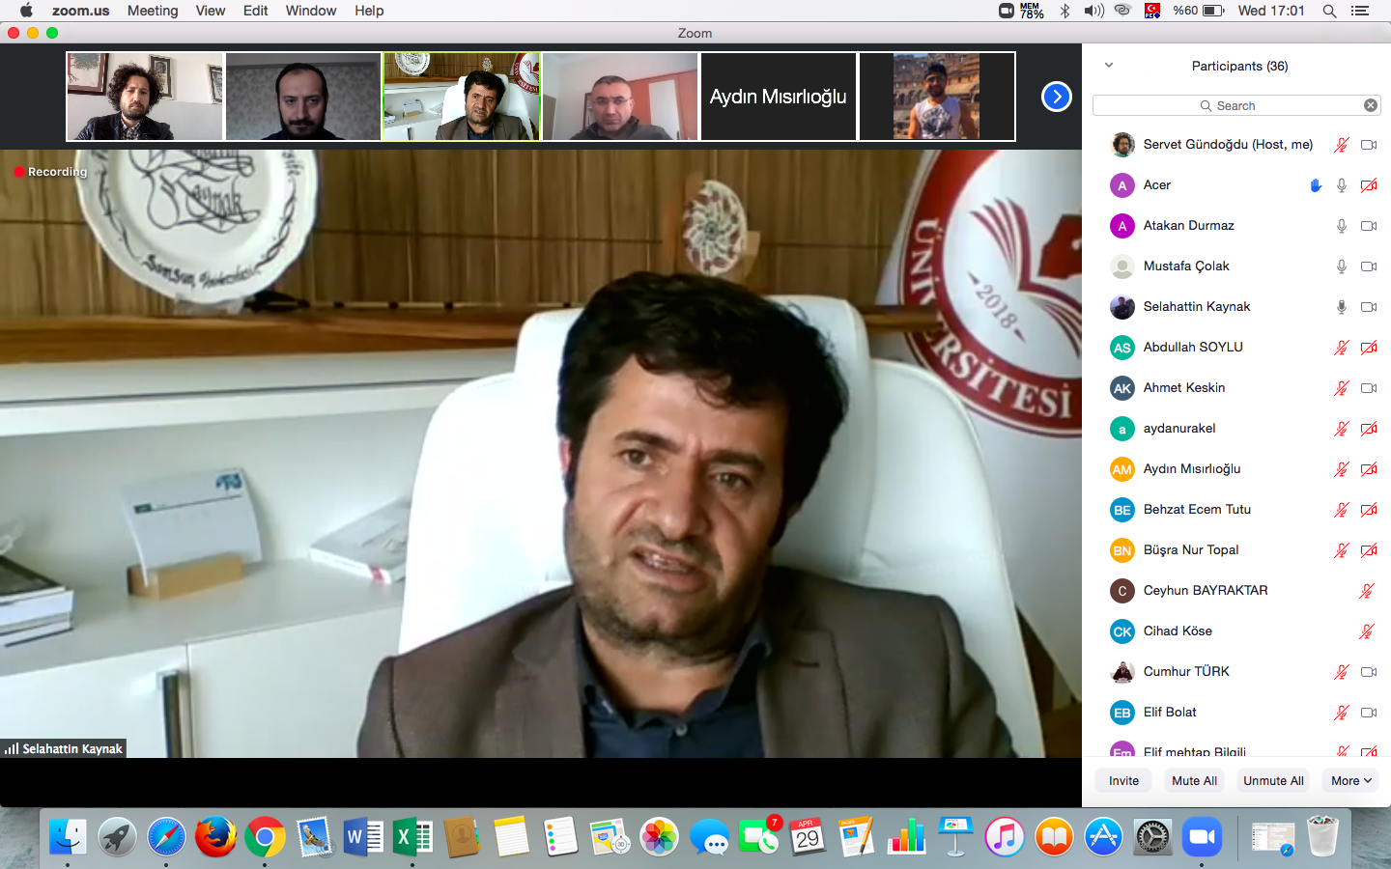Open Google Chrome from the Dock
This screenshot has width=1391, height=869.
point(265,837)
